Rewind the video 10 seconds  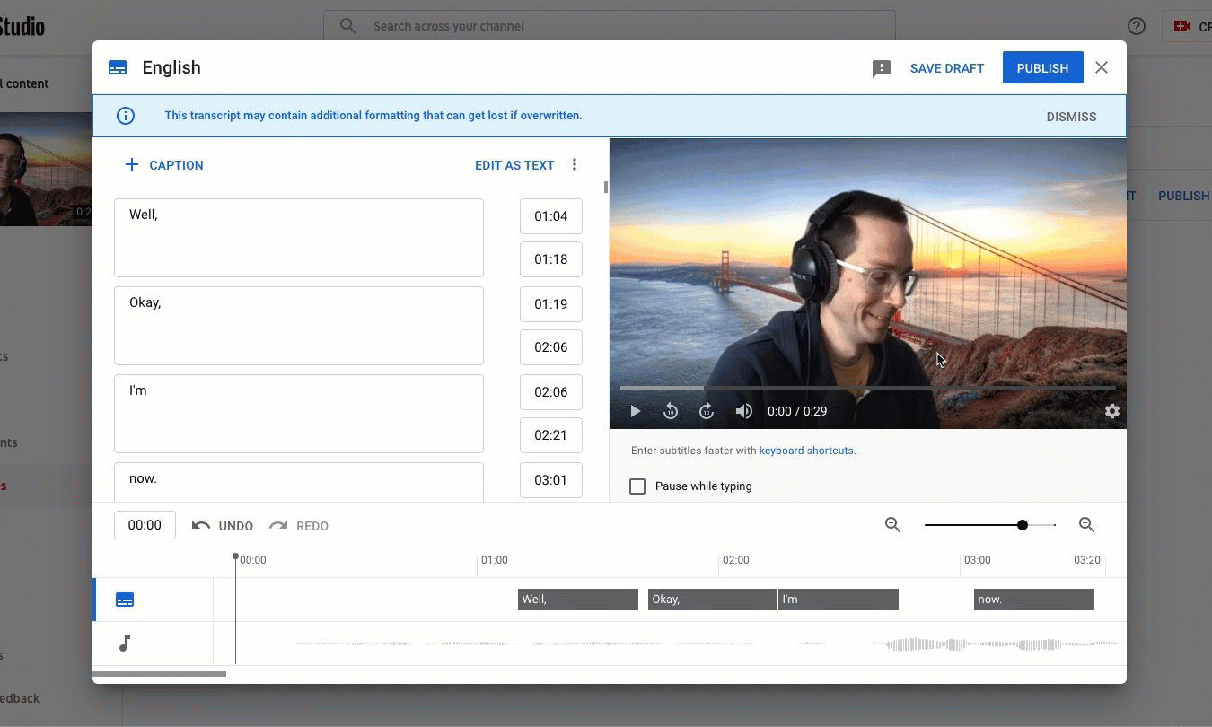coord(671,411)
